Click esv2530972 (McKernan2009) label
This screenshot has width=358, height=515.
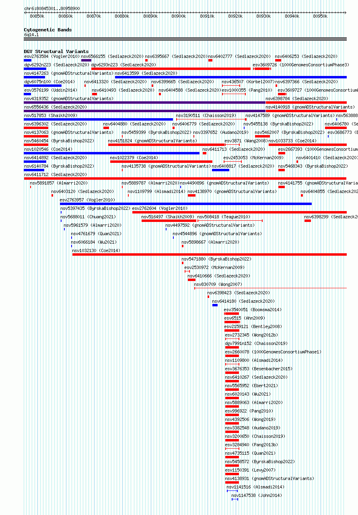click(214, 267)
